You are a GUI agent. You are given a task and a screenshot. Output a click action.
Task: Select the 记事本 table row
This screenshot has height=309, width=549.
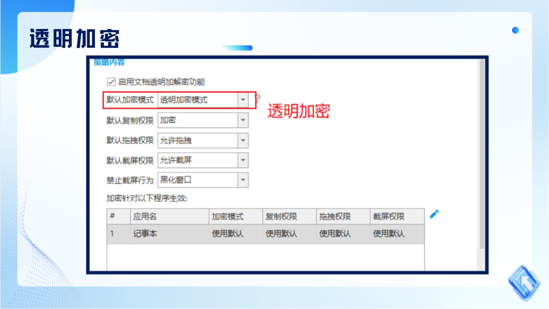pos(266,234)
